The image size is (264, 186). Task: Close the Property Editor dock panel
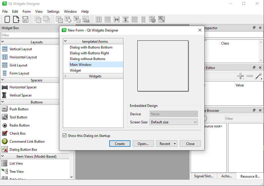(260, 68)
